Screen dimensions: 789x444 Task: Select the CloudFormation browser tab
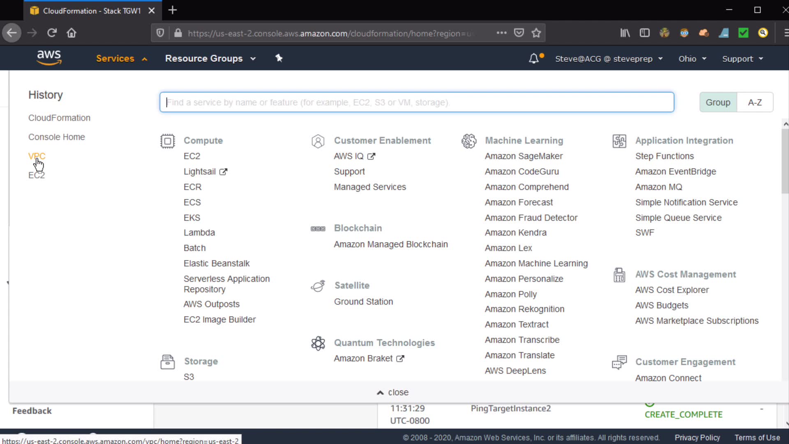pos(91,11)
